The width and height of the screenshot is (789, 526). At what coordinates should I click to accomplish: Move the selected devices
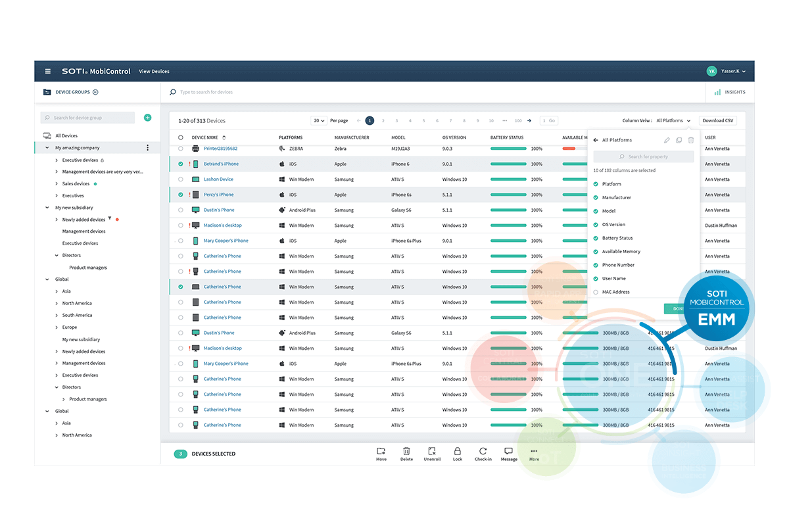click(381, 454)
